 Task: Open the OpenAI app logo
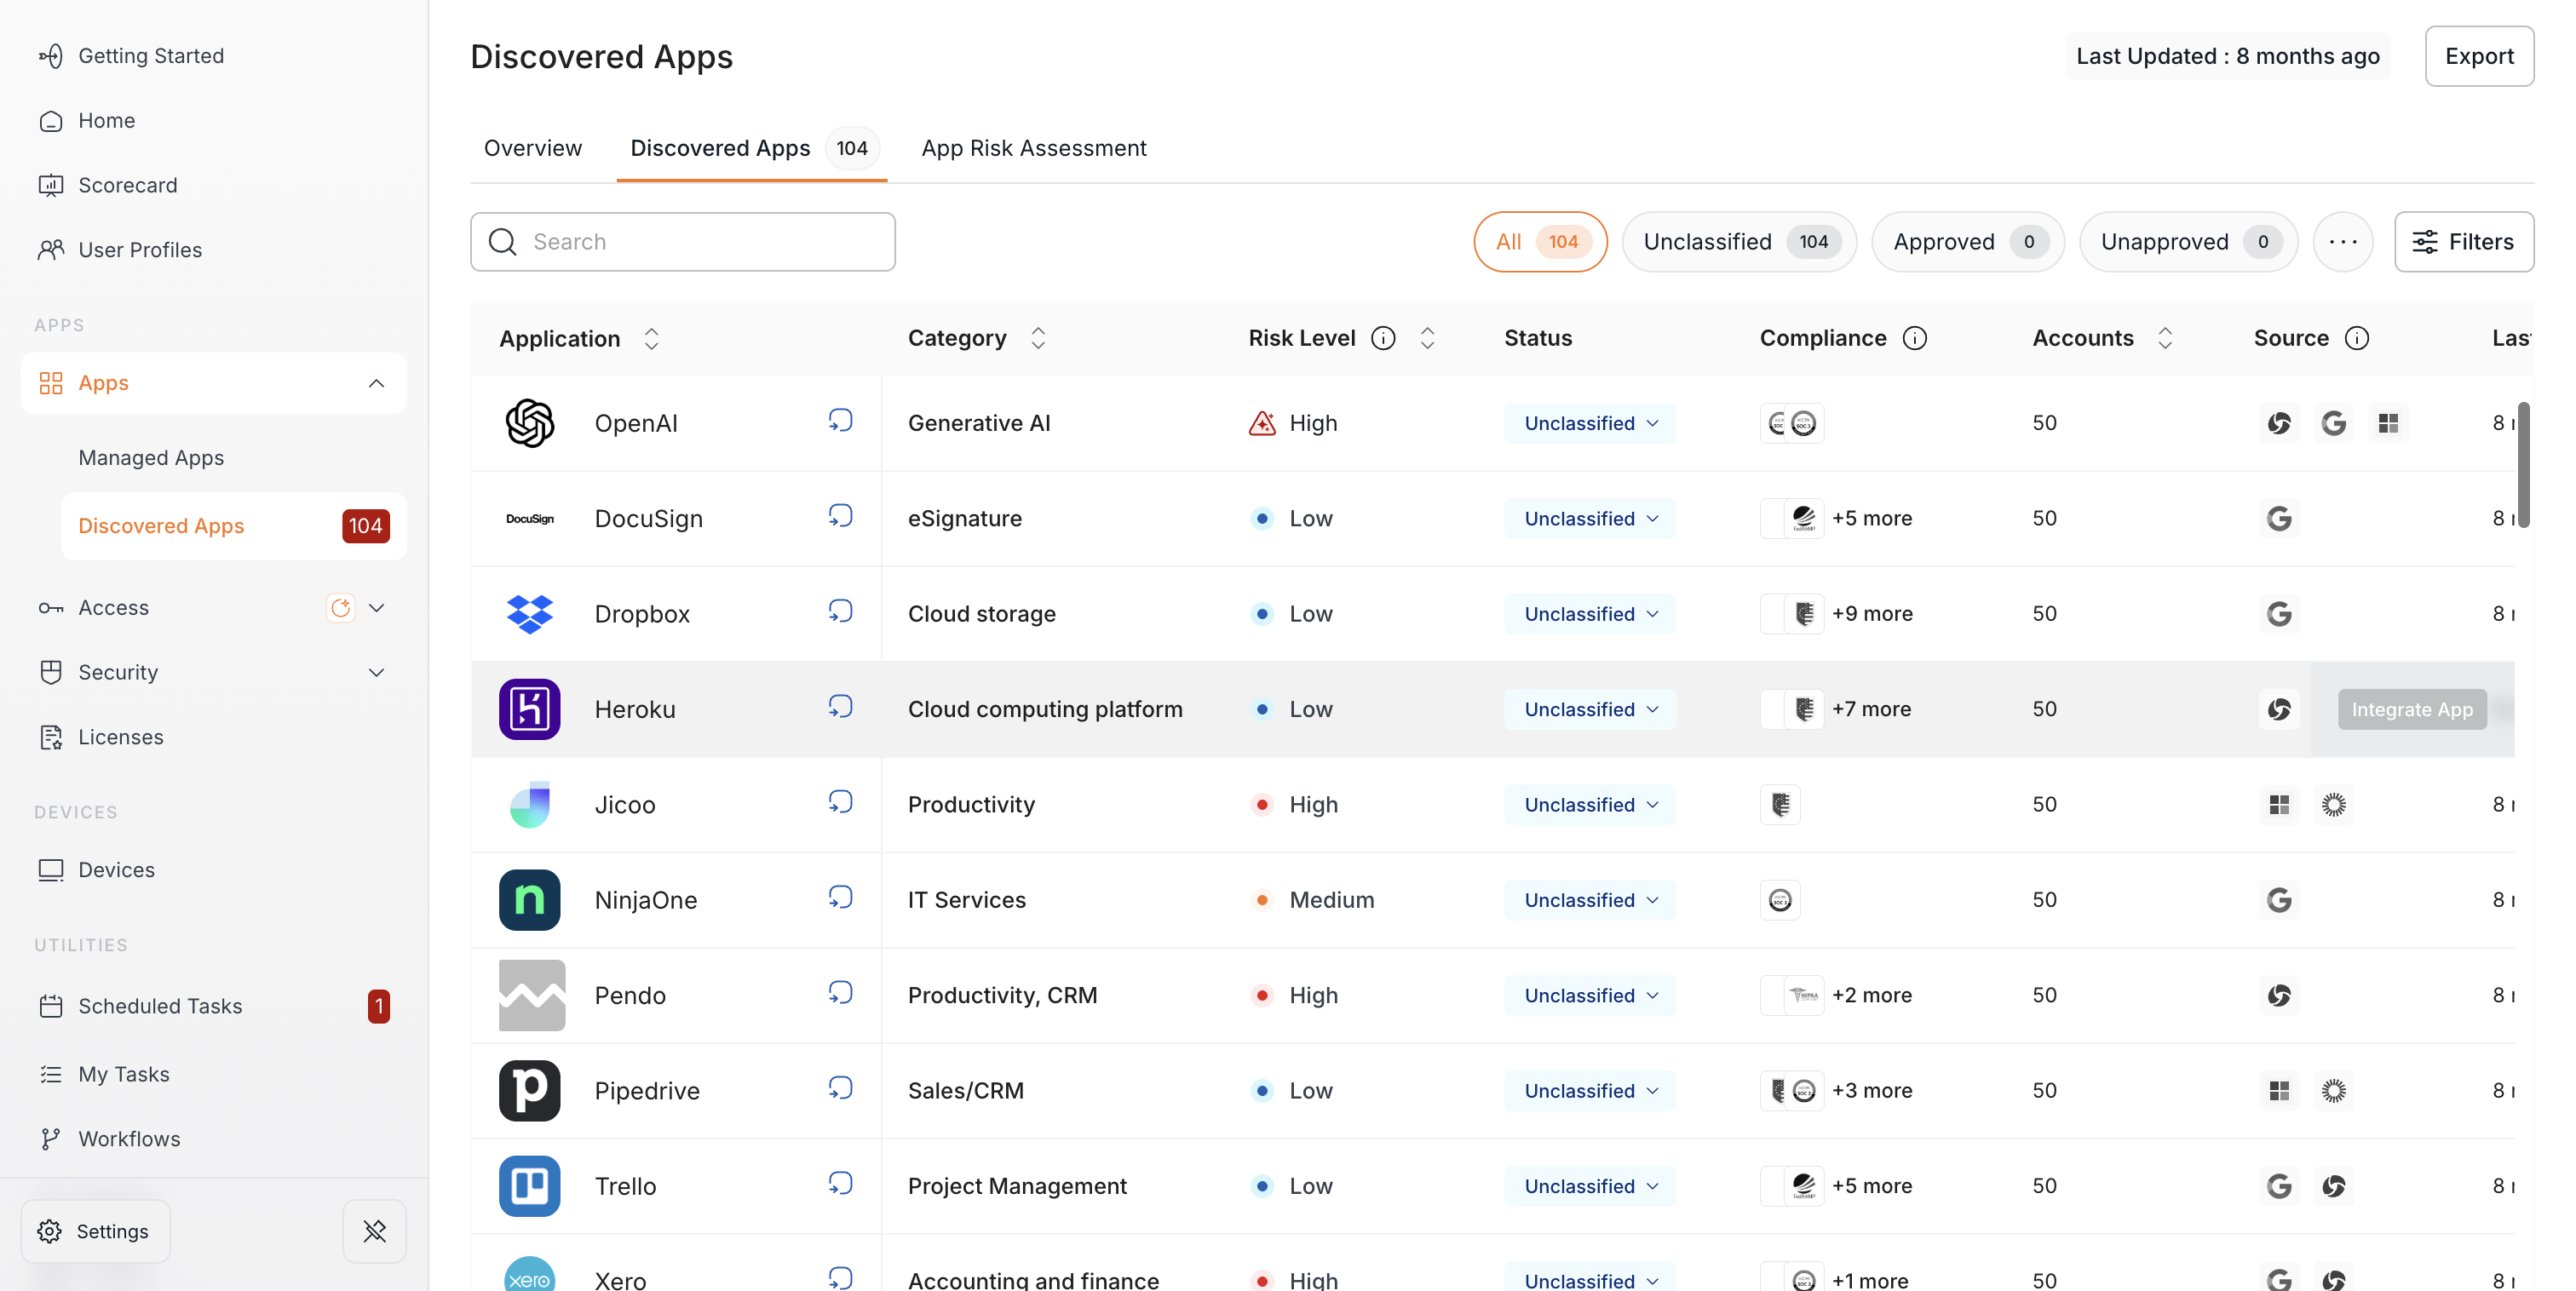(x=530, y=423)
